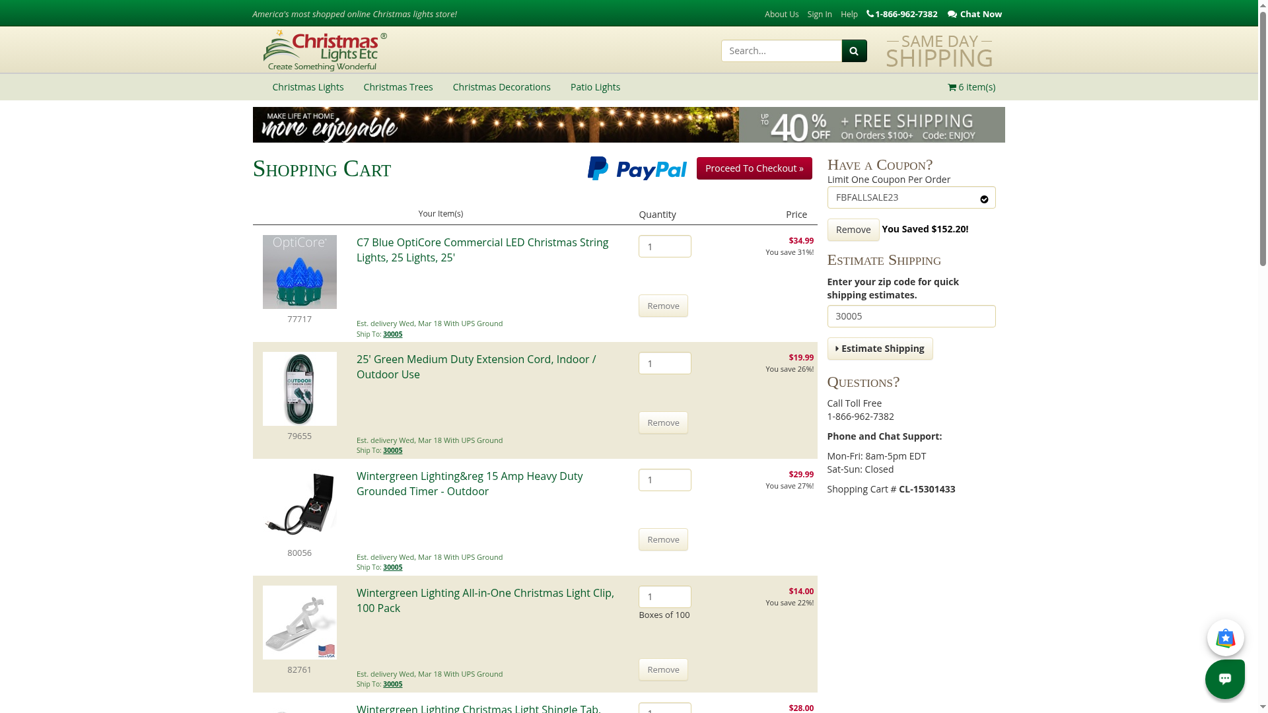The image size is (1268, 713).
Task: Click the shopping tag extension icon
Action: 1225,638
